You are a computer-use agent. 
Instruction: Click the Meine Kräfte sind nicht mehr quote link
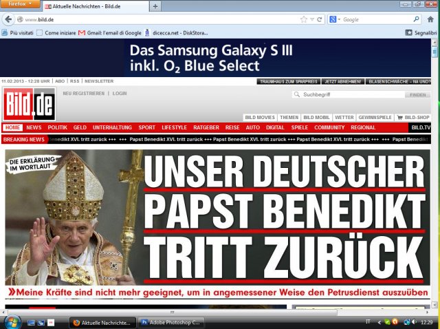click(219, 293)
